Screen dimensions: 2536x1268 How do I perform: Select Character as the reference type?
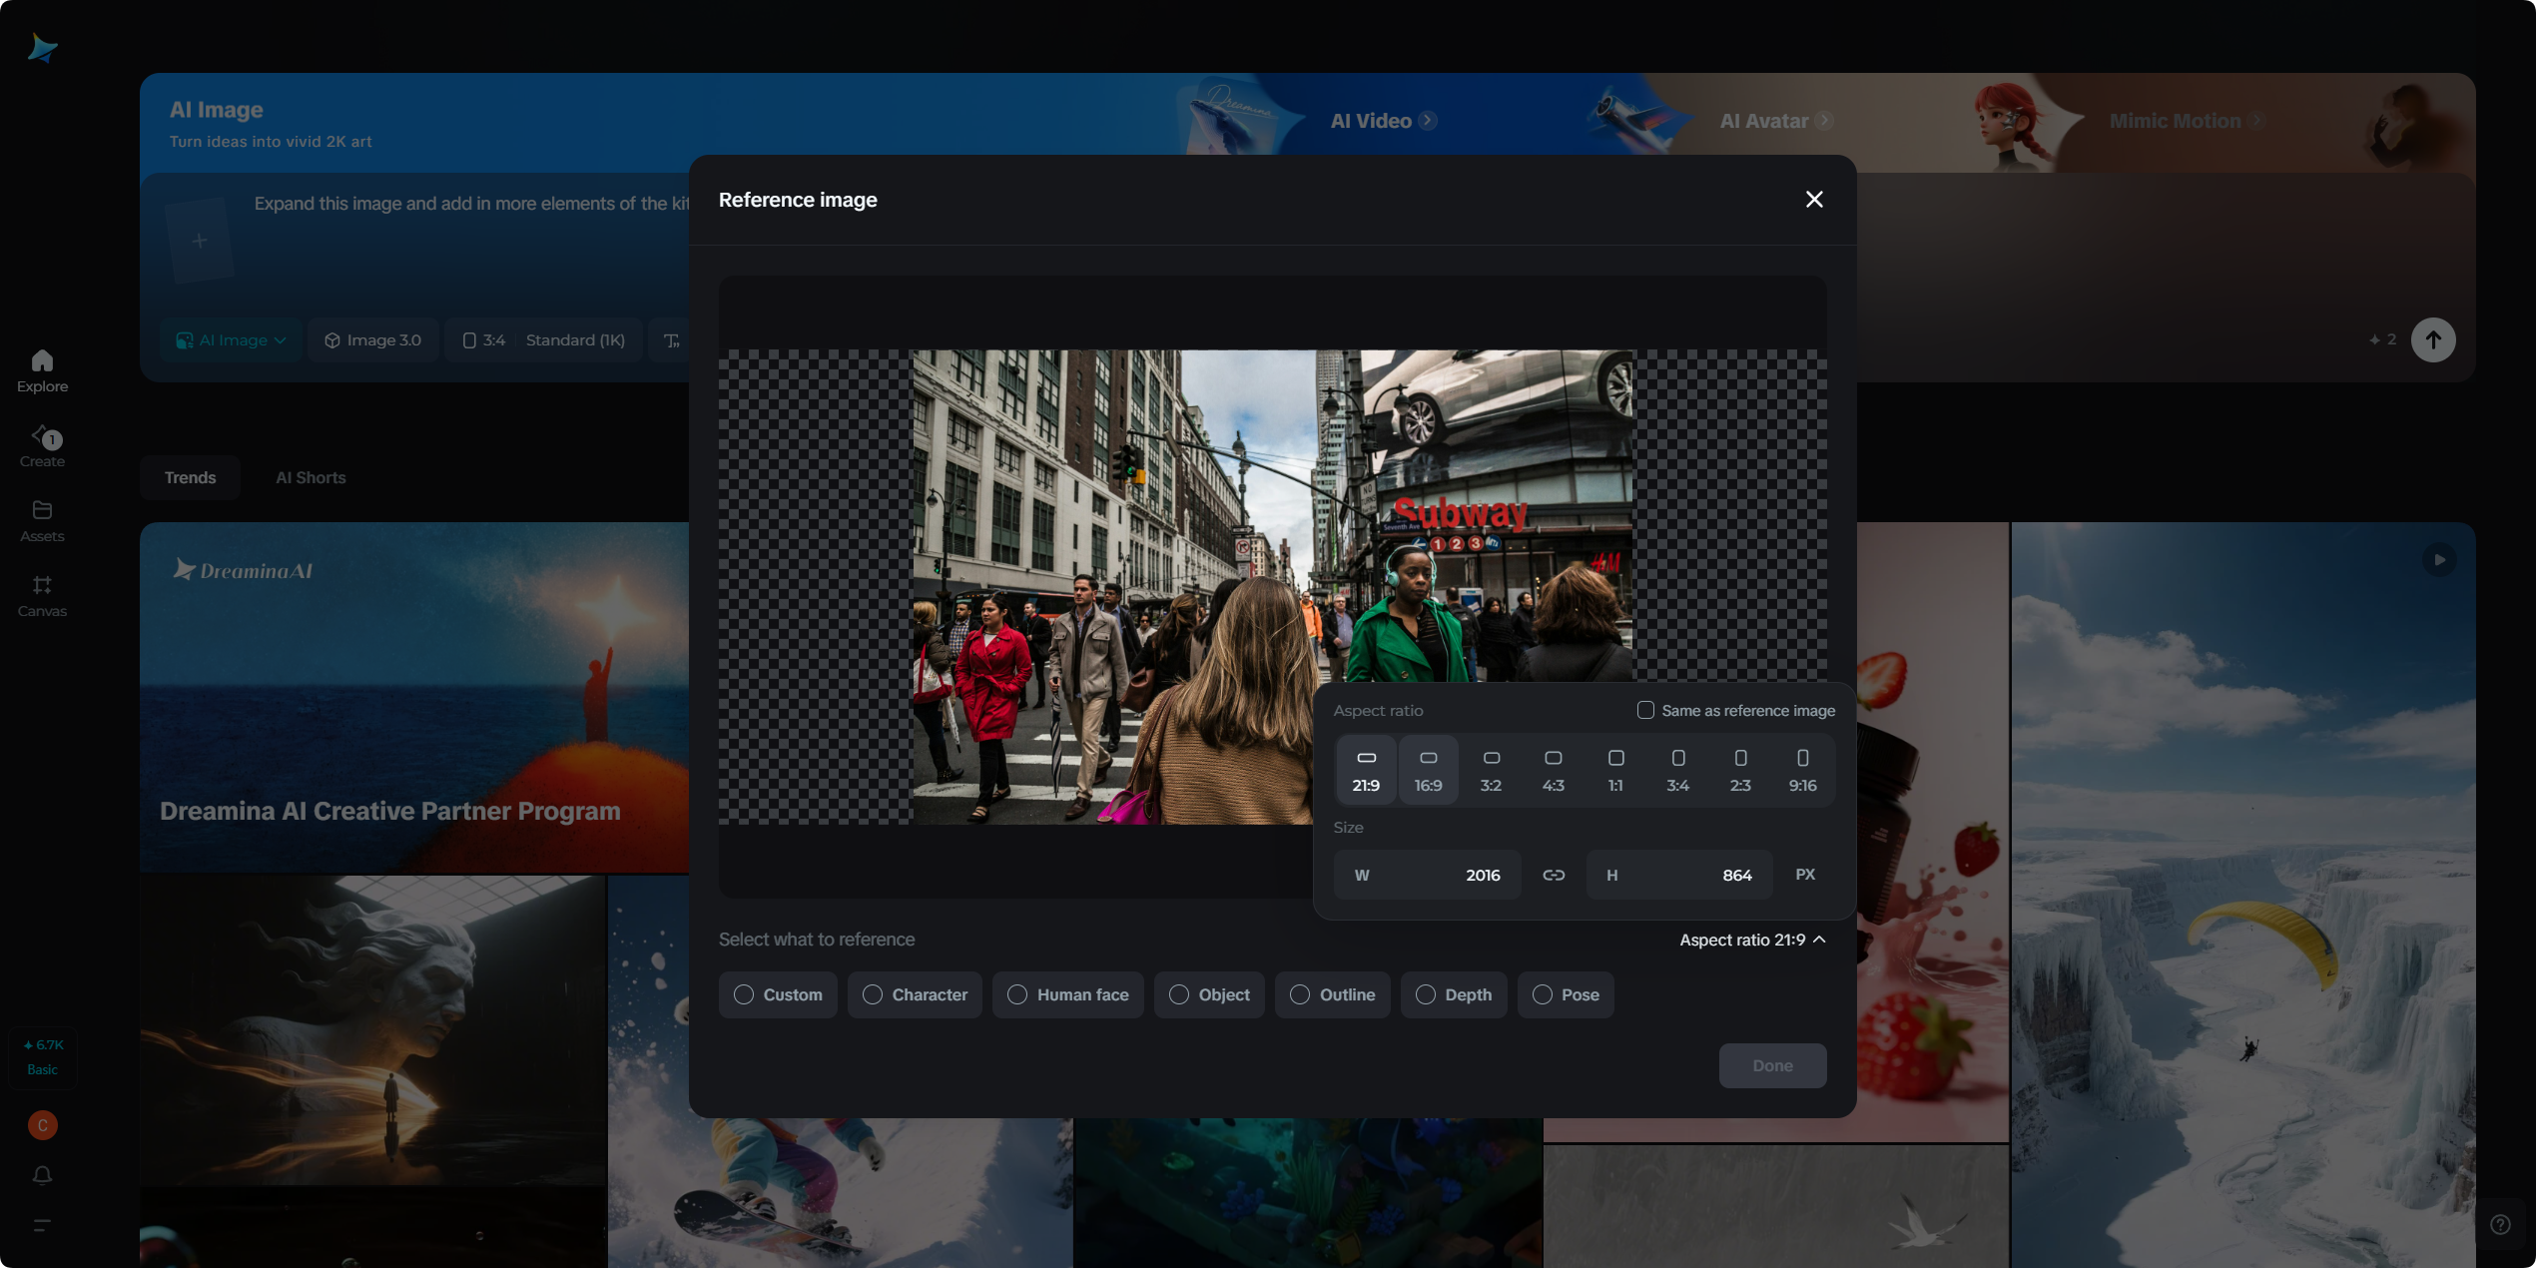(x=915, y=994)
